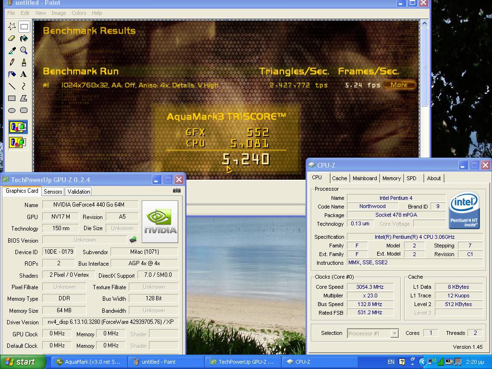The height and width of the screenshot is (369, 492).
Task: Click Paint vertical scrollbar up arrow
Action: click(424, 23)
